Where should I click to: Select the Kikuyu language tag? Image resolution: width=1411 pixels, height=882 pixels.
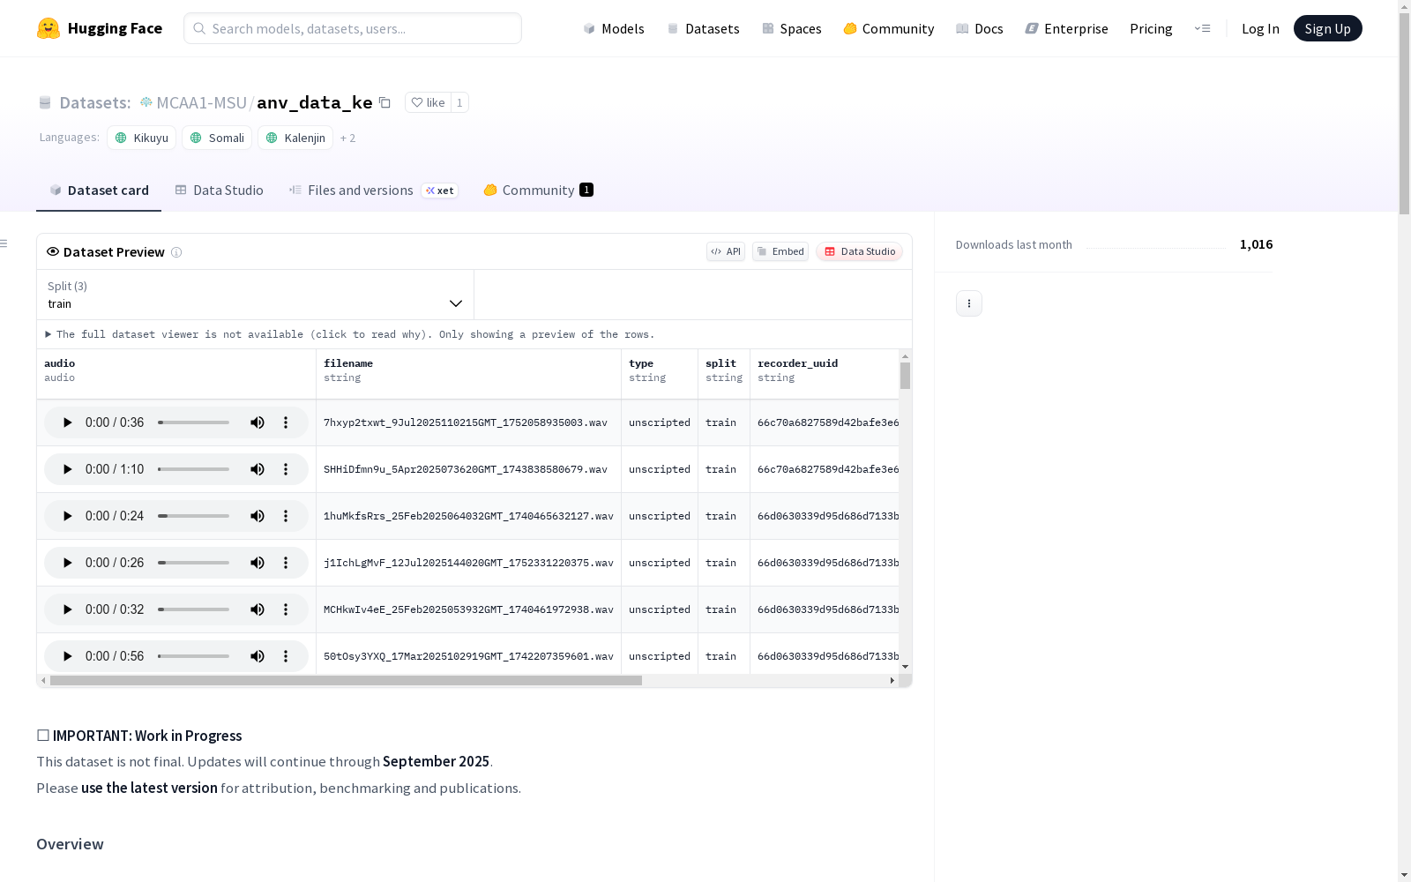point(142,138)
